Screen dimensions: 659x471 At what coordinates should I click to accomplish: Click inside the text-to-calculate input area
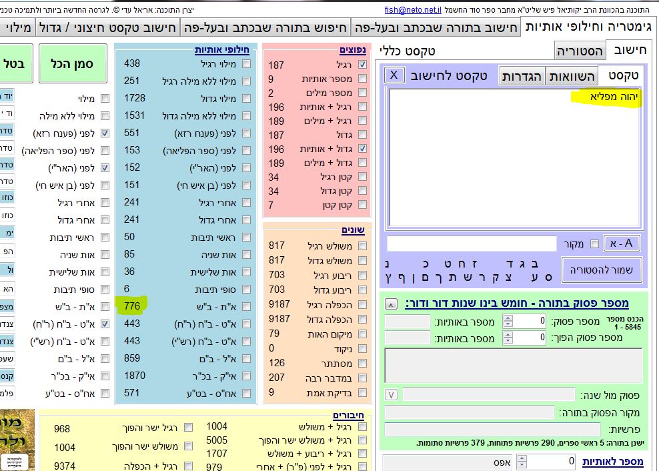pyautogui.click(x=514, y=160)
